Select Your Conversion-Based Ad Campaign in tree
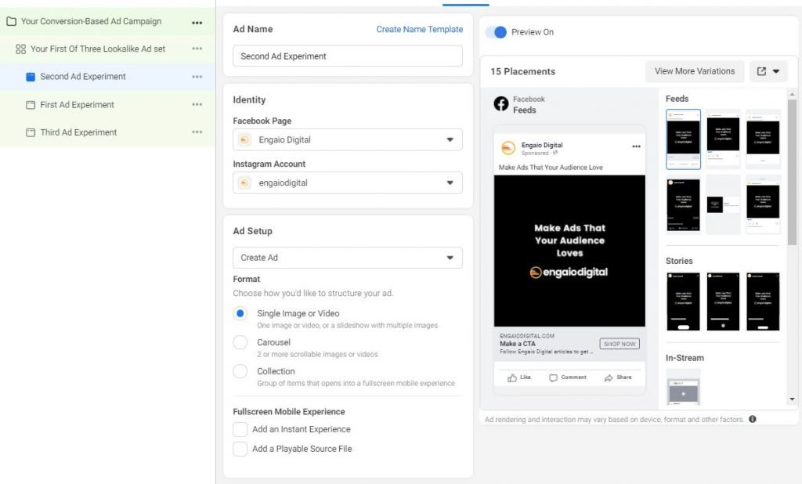This screenshot has height=484, width=802. click(107, 21)
